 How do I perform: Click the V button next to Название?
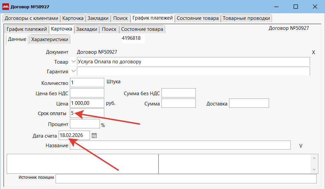[x=301, y=145]
